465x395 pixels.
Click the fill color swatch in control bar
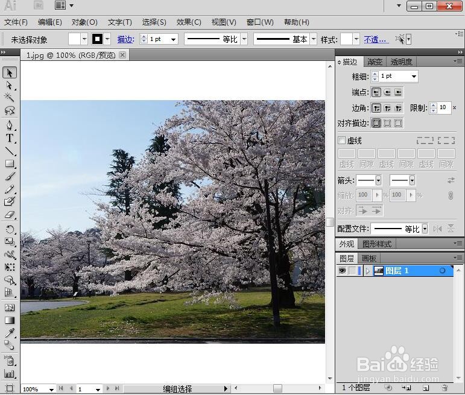74,39
